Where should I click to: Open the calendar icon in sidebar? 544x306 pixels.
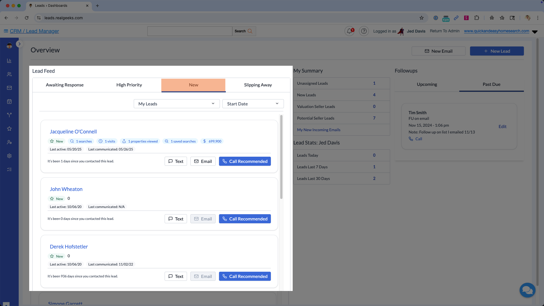click(9, 101)
